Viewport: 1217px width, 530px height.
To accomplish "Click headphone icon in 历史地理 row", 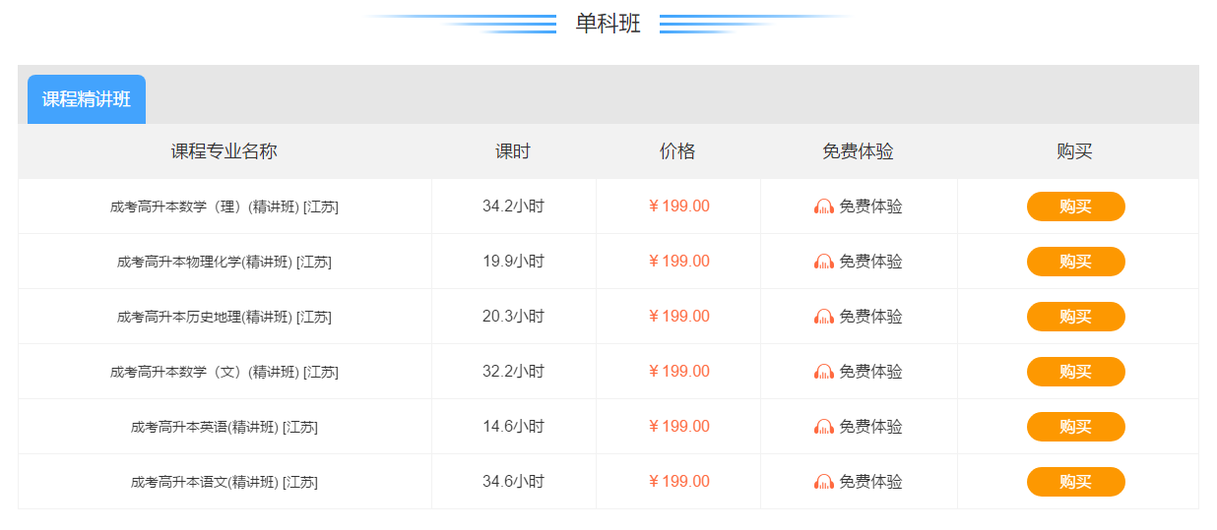I will [824, 317].
